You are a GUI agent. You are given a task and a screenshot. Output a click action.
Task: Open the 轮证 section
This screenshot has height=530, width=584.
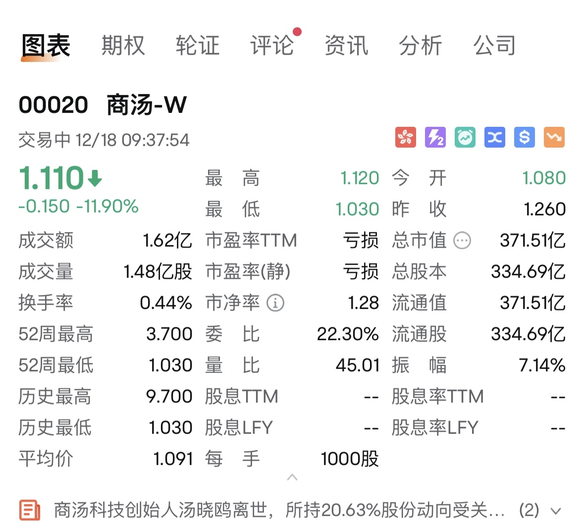pyautogui.click(x=198, y=45)
